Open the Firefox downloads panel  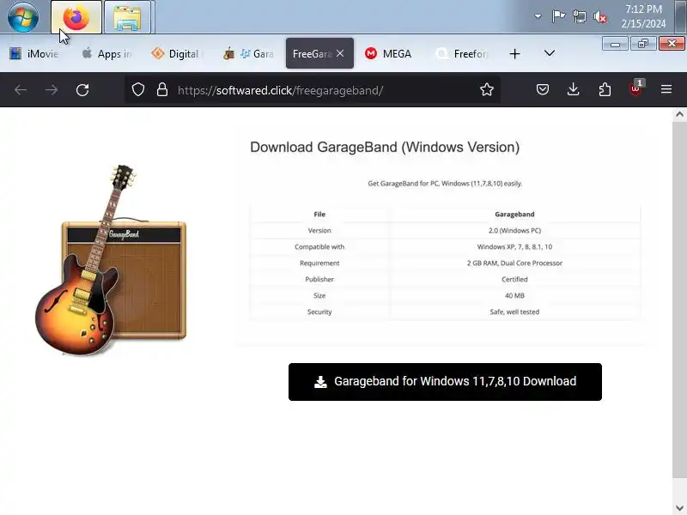[573, 90]
